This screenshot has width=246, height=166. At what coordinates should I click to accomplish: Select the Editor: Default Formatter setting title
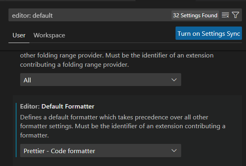57,107
